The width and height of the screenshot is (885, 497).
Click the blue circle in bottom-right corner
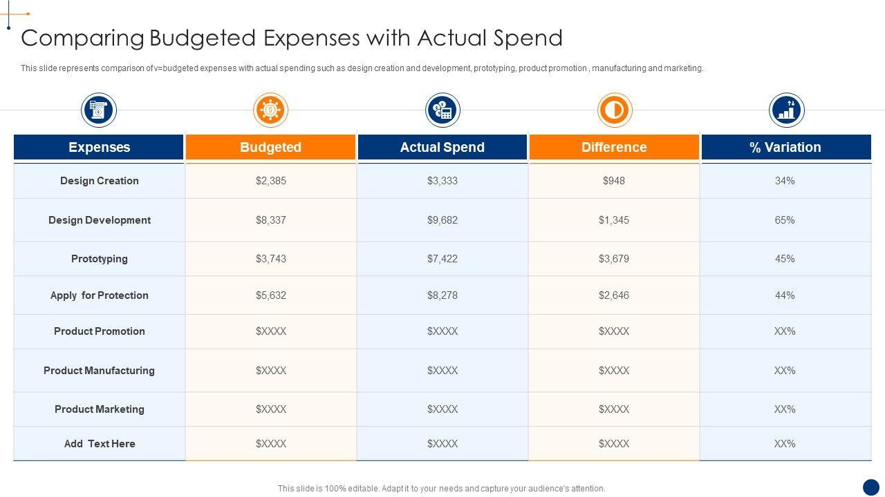(871, 487)
